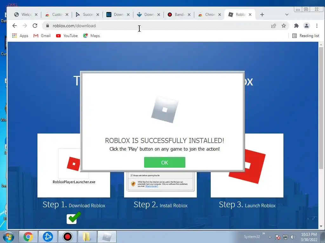Show hidden tray icons arrow

270,237
